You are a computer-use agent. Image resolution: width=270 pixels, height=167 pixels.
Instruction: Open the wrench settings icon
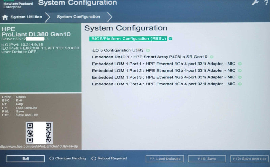point(255,3)
